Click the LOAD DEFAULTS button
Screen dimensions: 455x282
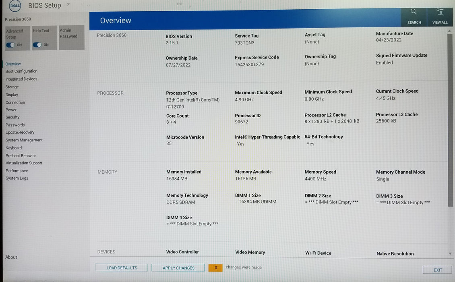[122, 268]
